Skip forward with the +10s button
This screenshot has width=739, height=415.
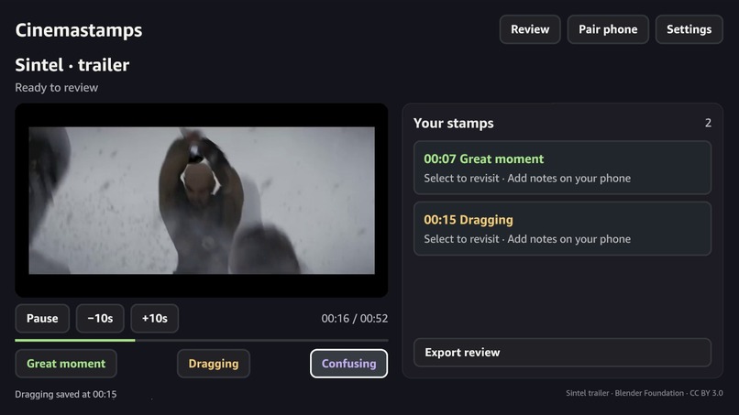pyautogui.click(x=155, y=319)
